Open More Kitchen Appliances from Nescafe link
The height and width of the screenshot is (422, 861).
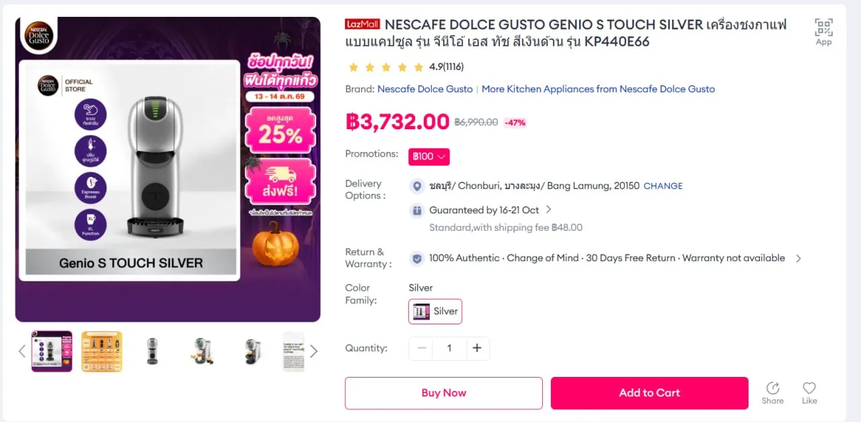click(598, 89)
